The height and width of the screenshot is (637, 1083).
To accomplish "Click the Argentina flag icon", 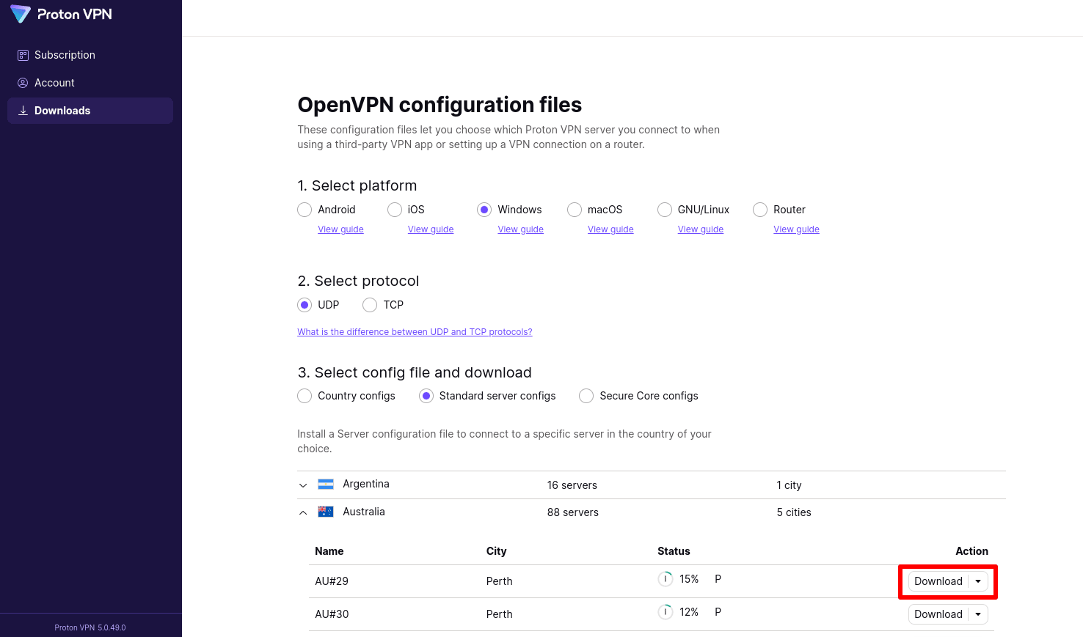I will click(x=326, y=484).
